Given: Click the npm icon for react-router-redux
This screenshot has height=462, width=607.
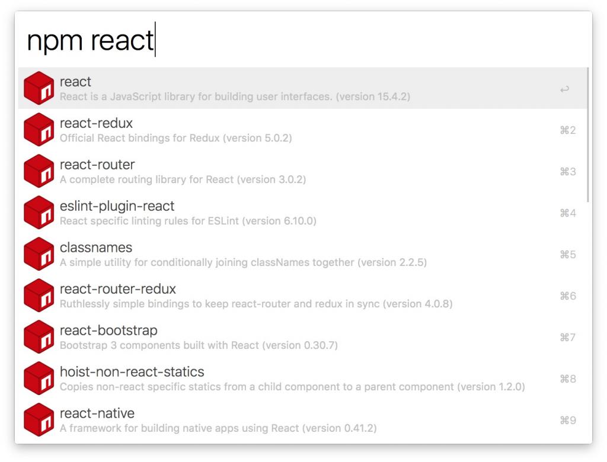Looking at the screenshot, I should pos(39,295).
